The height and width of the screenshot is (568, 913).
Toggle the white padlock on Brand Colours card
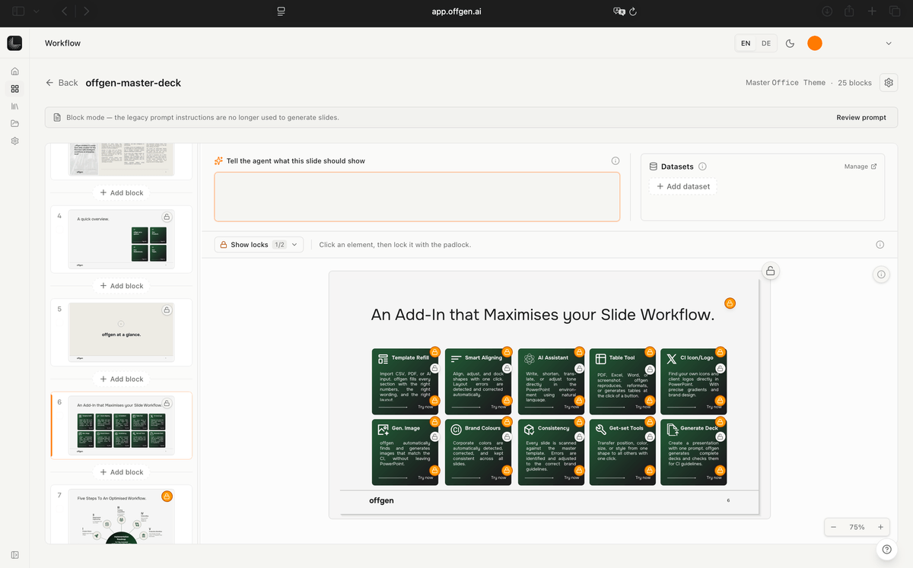[507, 436]
